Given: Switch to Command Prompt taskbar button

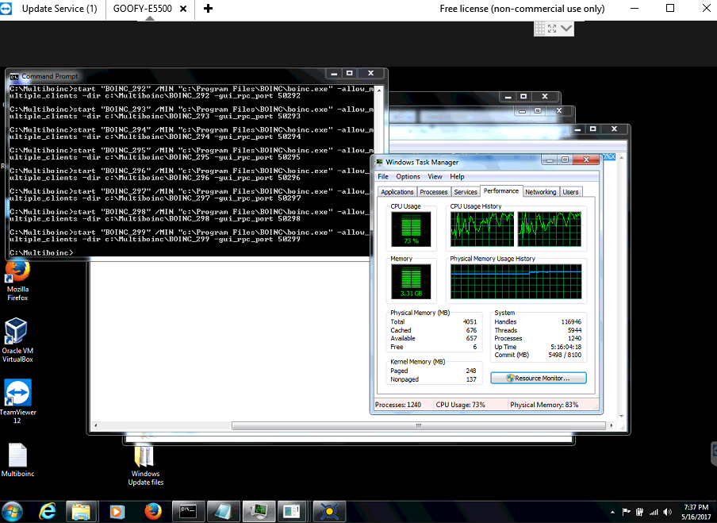Looking at the screenshot, I should click(x=187, y=512).
